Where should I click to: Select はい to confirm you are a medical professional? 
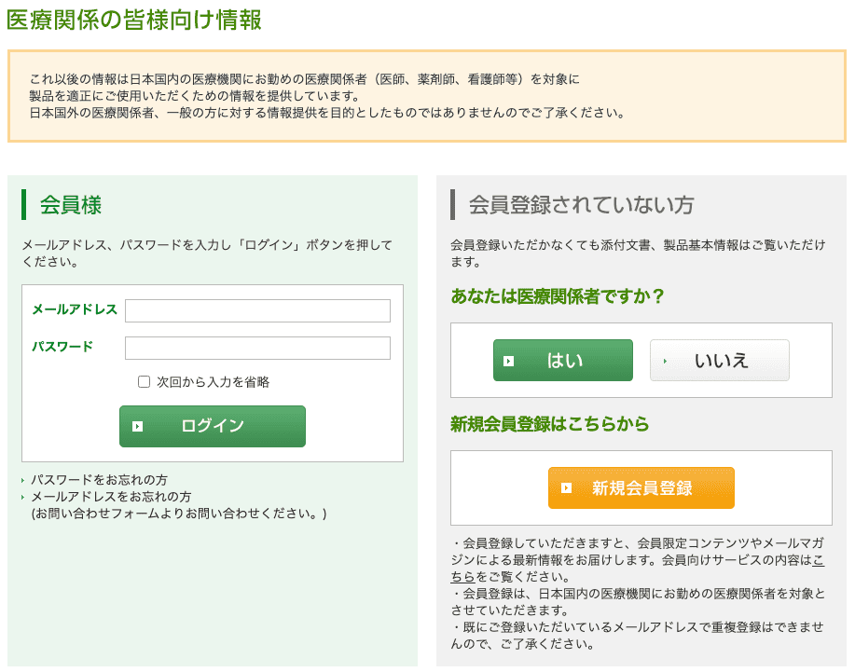tap(563, 360)
